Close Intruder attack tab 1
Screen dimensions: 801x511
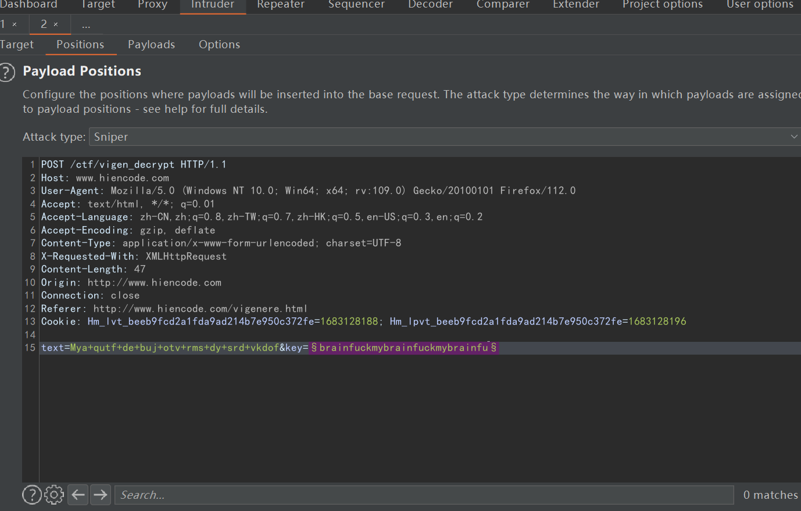click(x=15, y=24)
